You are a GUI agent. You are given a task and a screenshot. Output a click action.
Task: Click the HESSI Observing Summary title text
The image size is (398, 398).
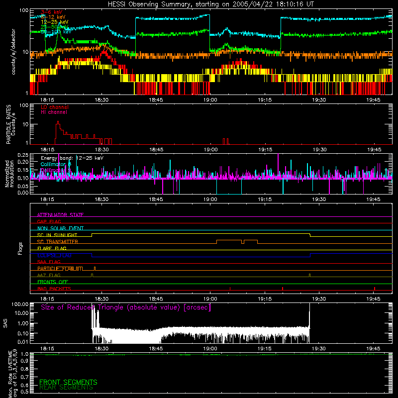click(x=211, y=4)
